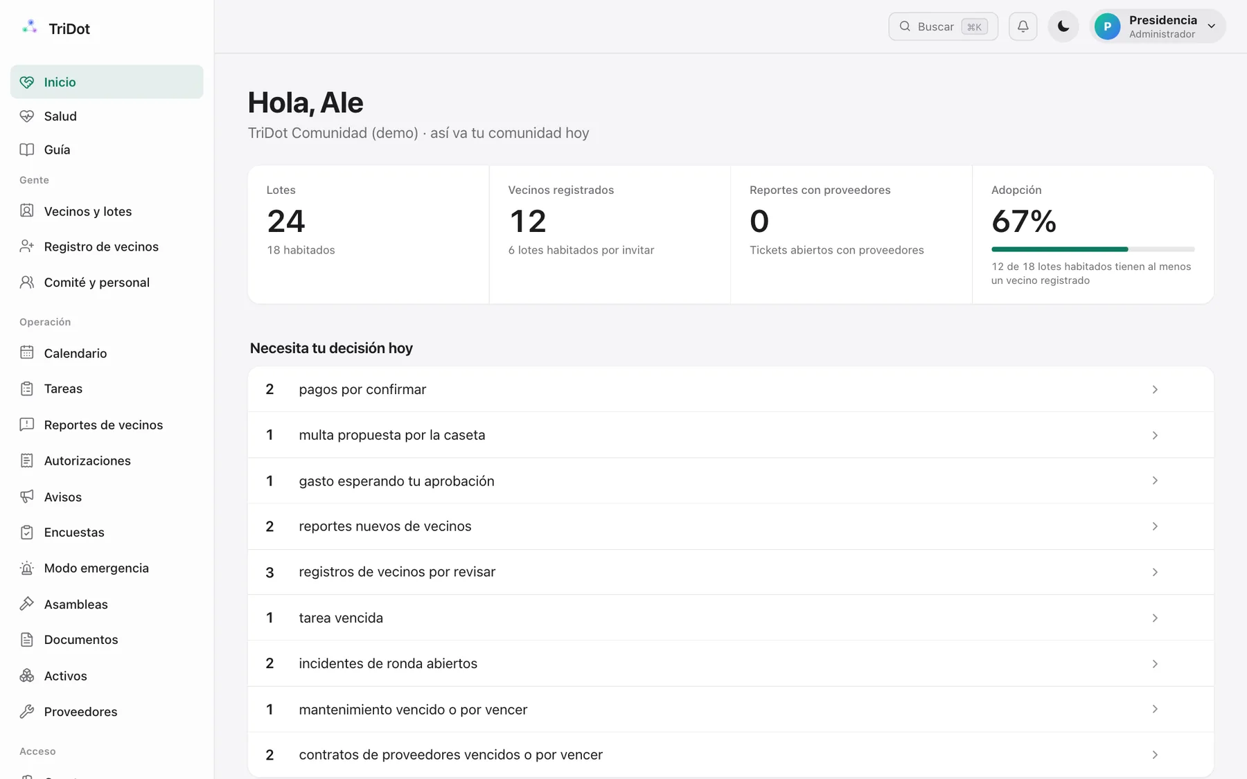Open mantenimiento vencido o por vencer item

point(730,709)
